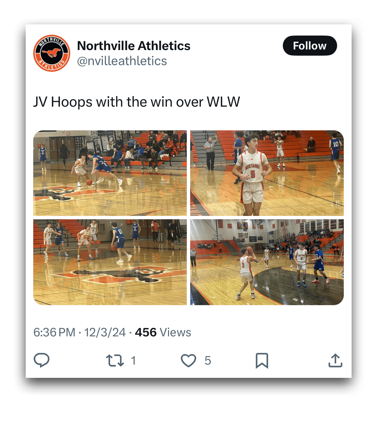Select the tweet text about JV Hoops win
Screen dimensions: 377x425
pyautogui.click(x=137, y=102)
